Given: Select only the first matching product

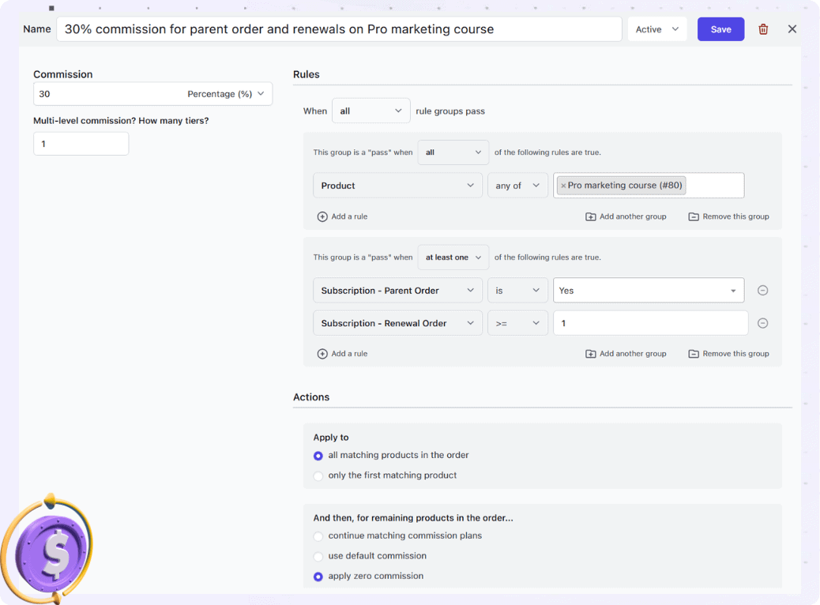Looking at the screenshot, I should click(318, 475).
